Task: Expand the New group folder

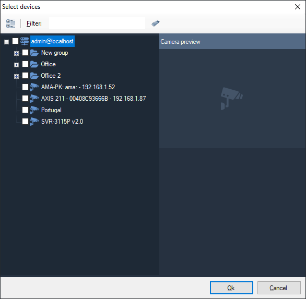Action: 16,53
